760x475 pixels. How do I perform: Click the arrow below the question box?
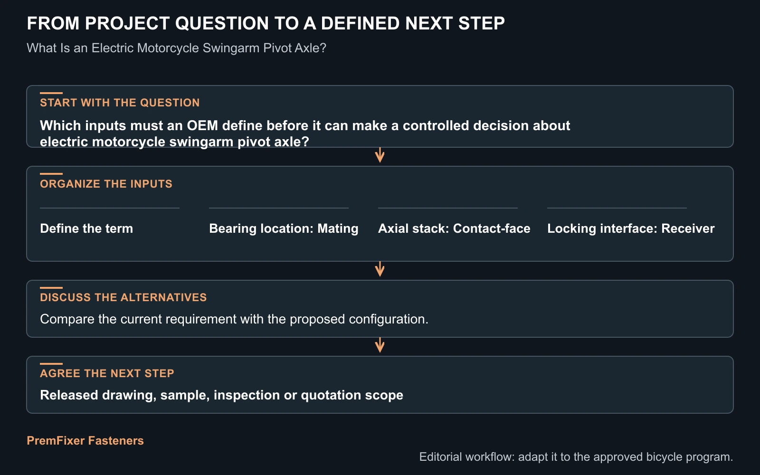coord(380,155)
